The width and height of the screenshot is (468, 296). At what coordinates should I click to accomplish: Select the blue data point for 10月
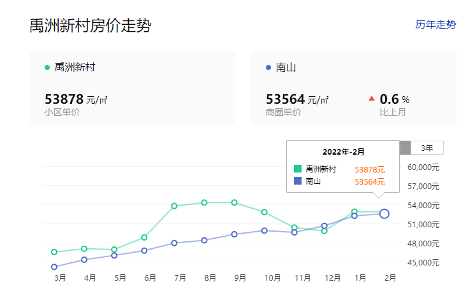tap(265, 230)
